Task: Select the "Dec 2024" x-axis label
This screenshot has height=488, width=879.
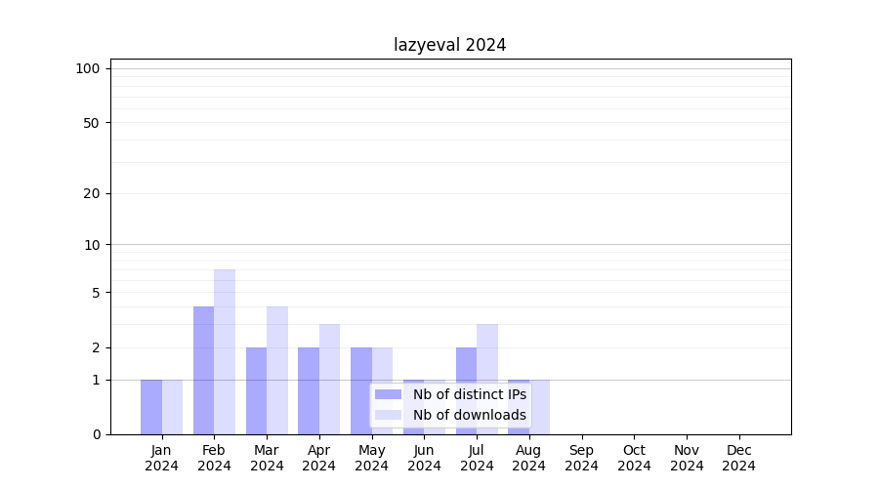Action: (738, 458)
